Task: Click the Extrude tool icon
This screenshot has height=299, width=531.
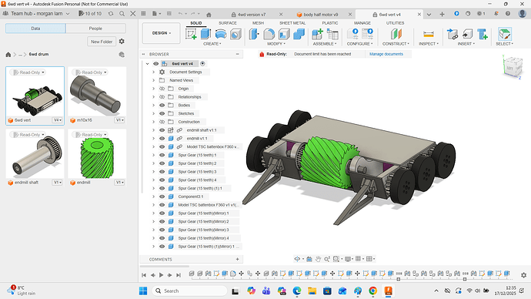Action: click(x=205, y=34)
